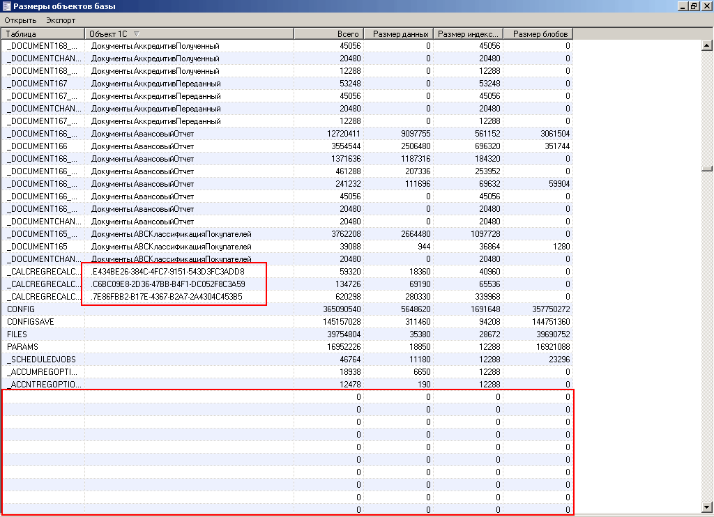The width and height of the screenshot is (714, 517).
Task: Click the vertical scrollbar thumb
Action: pos(707,169)
